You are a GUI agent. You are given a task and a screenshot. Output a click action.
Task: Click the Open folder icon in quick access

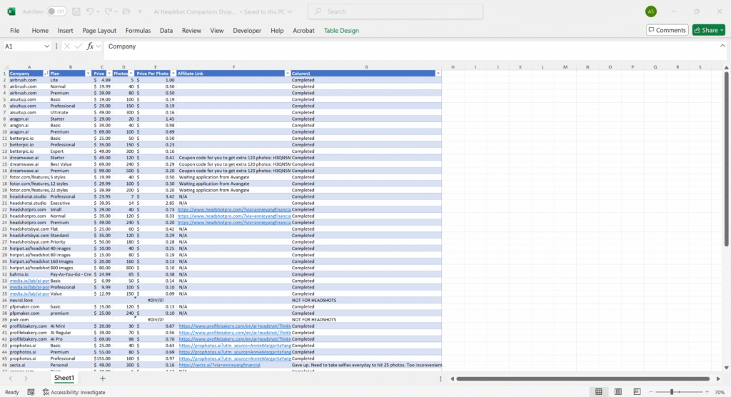(x=126, y=11)
